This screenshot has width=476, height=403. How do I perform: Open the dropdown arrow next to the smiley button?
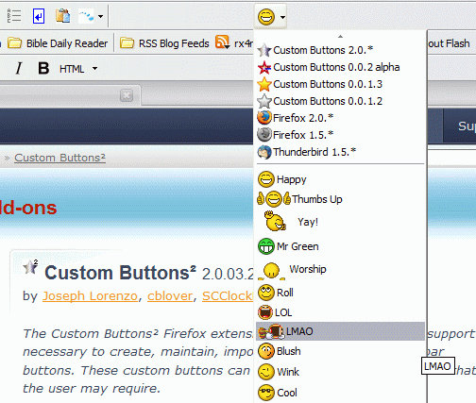click(x=282, y=17)
